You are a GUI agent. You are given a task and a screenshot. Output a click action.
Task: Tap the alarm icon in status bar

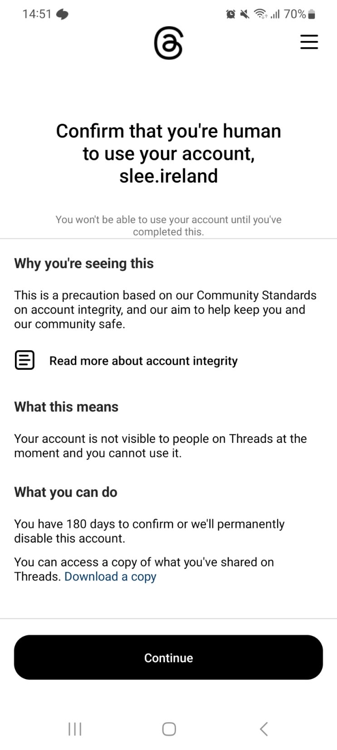point(230,15)
